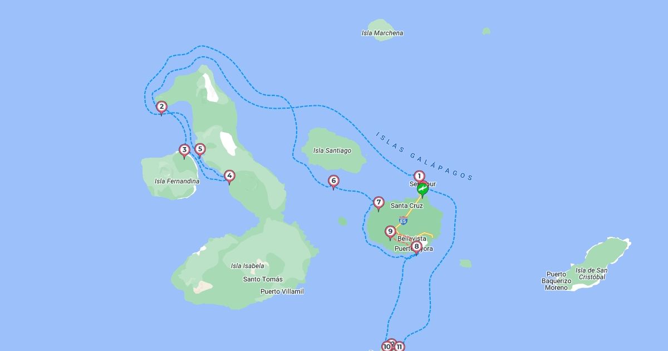Click map marker number 10
This screenshot has height=351, width=668.
point(387,347)
